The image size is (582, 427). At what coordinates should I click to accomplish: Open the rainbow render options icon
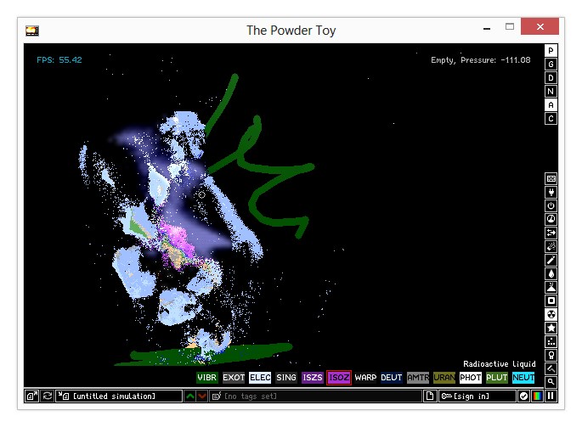click(x=537, y=396)
